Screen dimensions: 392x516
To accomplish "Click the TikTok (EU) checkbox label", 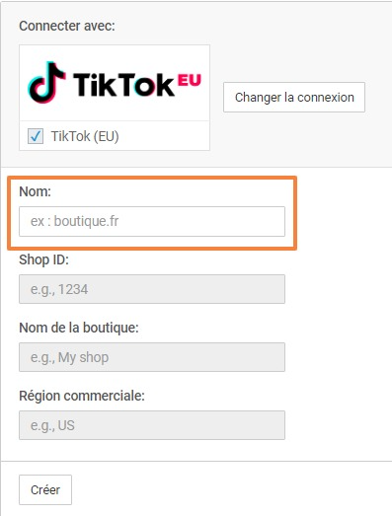I will point(85,136).
